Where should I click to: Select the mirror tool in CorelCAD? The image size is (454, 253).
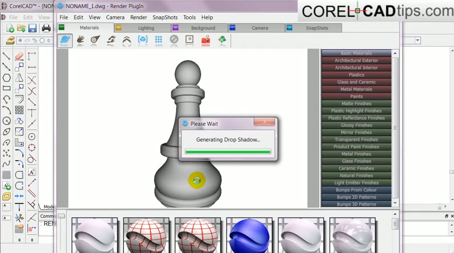tap(19, 78)
